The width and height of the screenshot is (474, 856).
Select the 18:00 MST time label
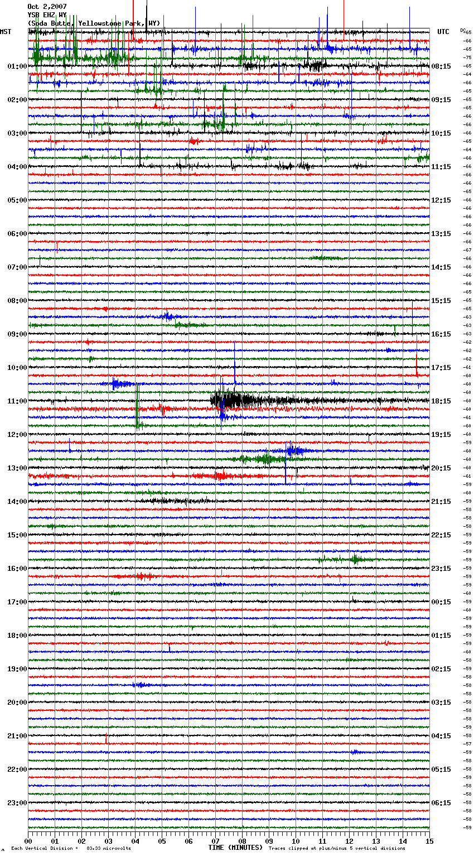click(x=17, y=636)
